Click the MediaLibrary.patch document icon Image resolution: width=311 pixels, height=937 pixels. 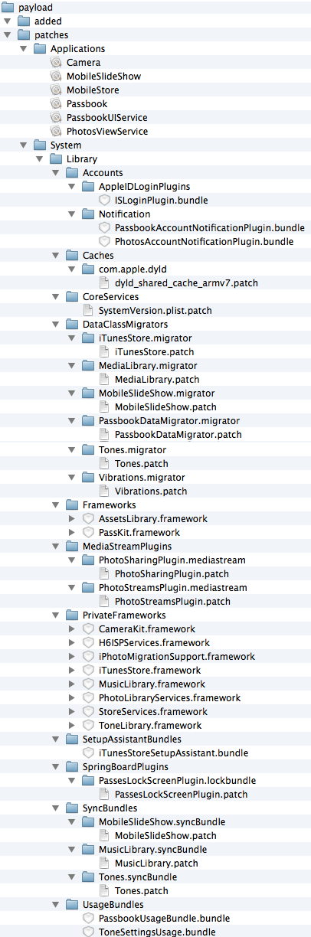(x=105, y=380)
